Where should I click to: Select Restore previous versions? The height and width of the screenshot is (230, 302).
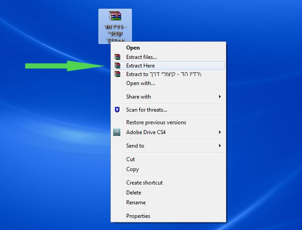coord(168,122)
